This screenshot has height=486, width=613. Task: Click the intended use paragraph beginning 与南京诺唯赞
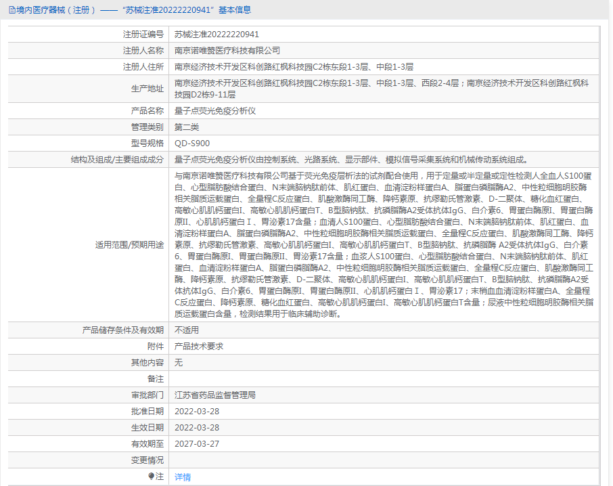[384, 245]
